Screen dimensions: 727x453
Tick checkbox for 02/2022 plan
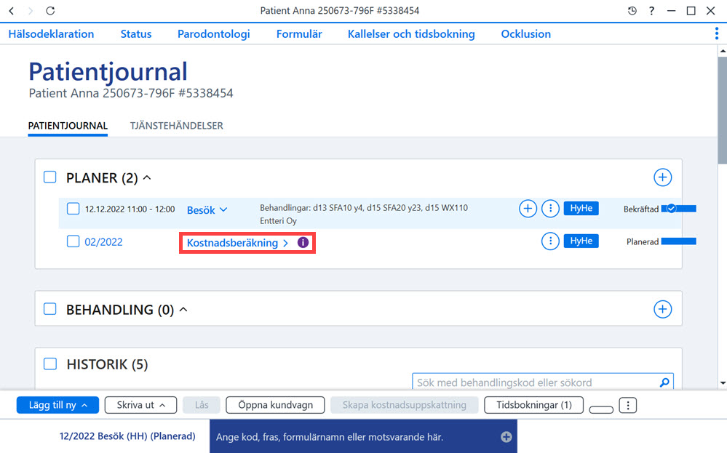click(73, 241)
